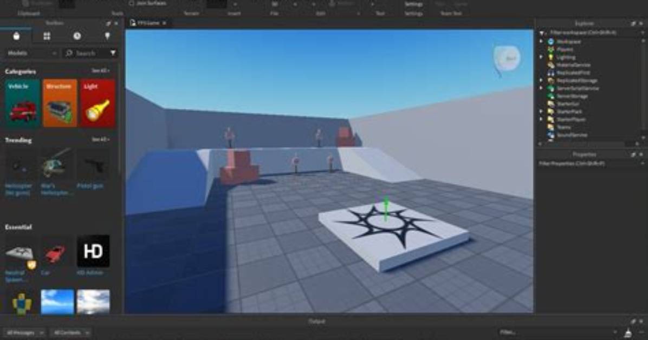Select ServerStorage icon in Explorer
This screenshot has width=648, height=340.
[x=551, y=96]
